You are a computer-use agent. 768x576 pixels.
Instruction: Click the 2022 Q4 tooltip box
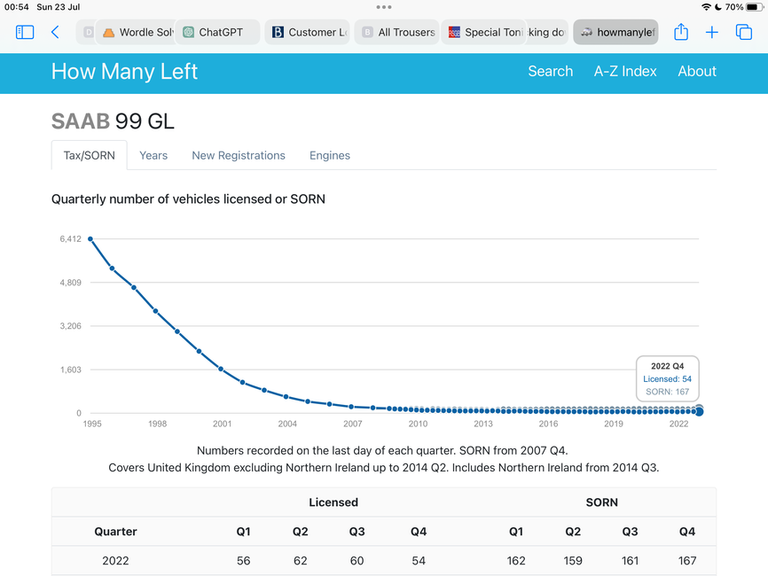pos(667,378)
